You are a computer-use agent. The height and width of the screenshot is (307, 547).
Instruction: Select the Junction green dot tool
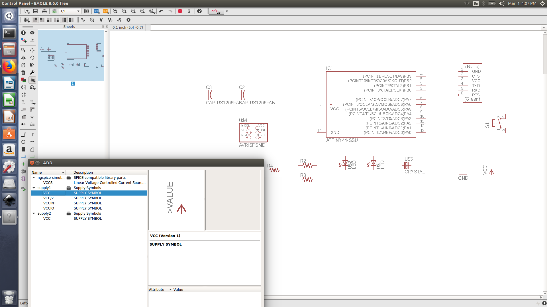coord(23,164)
